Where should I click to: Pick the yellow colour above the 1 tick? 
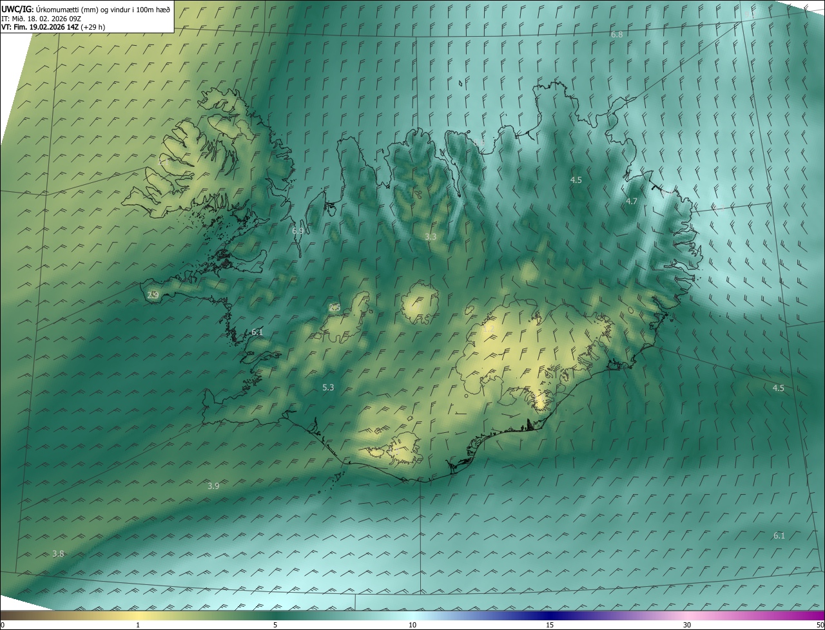click(138, 616)
